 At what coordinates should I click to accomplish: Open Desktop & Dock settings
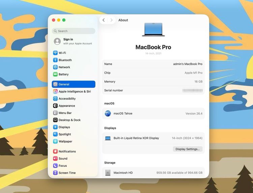(x=74, y=120)
